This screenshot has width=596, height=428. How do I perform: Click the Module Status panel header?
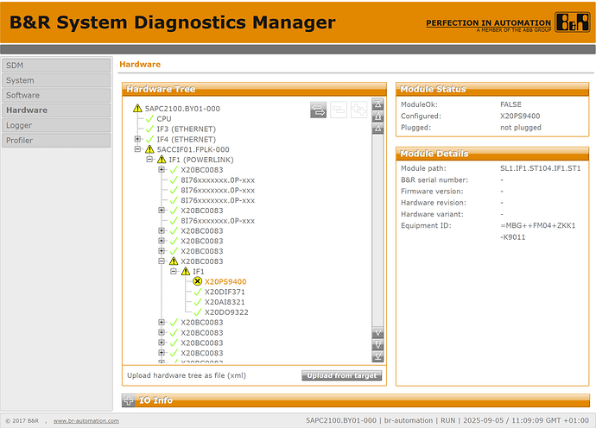(x=492, y=89)
